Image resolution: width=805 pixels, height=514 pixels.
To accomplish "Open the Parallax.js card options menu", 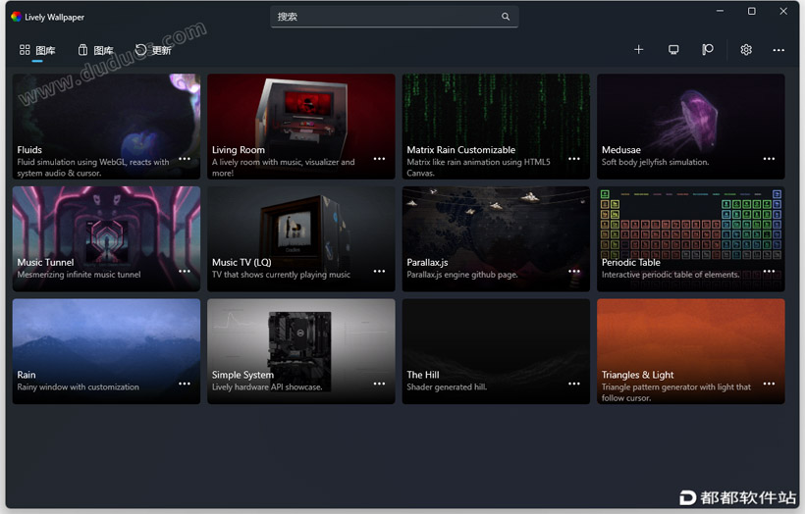I will pyautogui.click(x=574, y=272).
